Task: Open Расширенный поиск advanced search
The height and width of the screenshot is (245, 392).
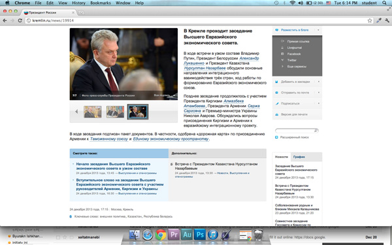Action: pyautogui.click(x=294, y=137)
